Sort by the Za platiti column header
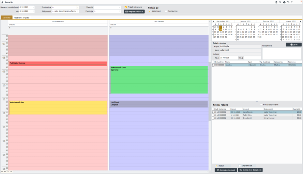 (x=297, y=109)
